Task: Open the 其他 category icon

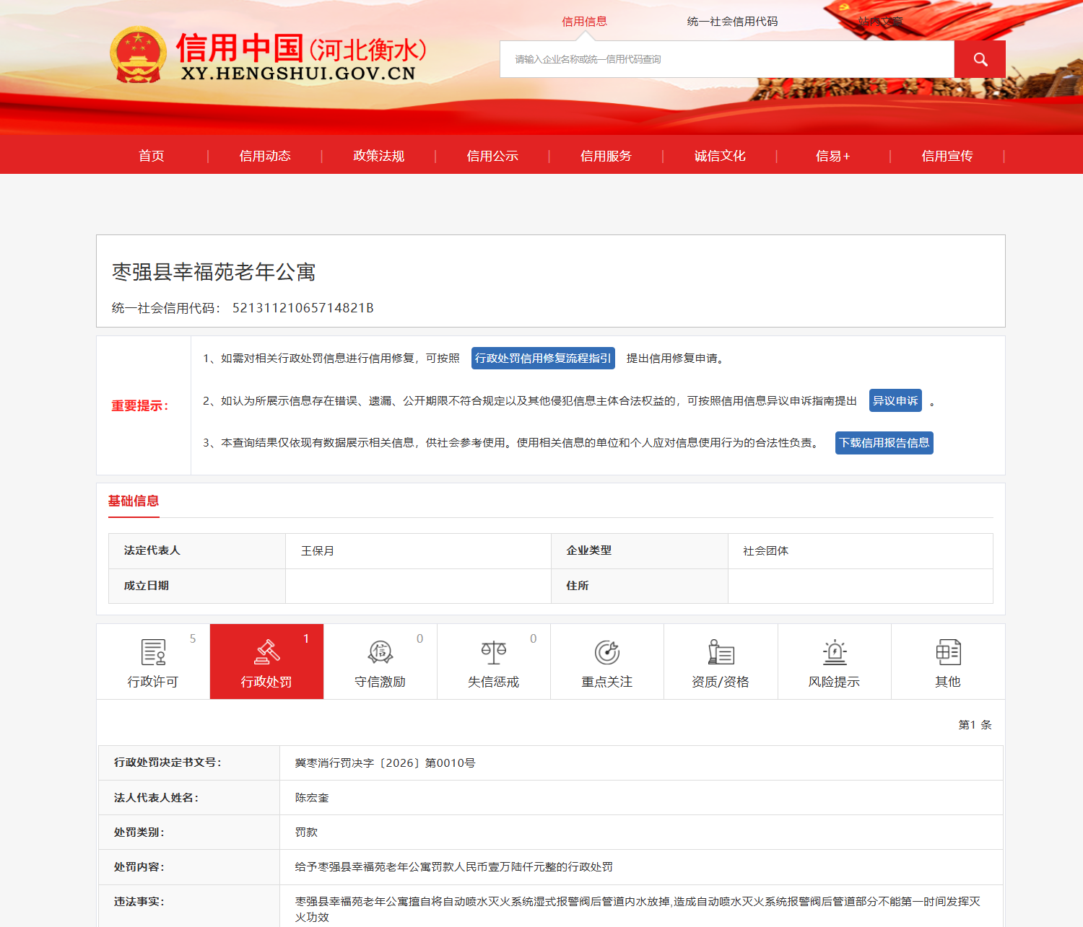Action: pyautogui.click(x=947, y=652)
